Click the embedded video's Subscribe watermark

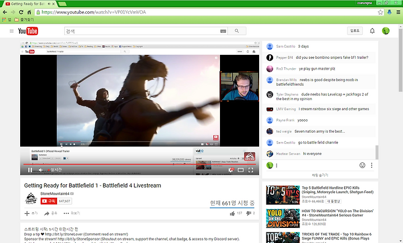pyautogui.click(x=250, y=157)
